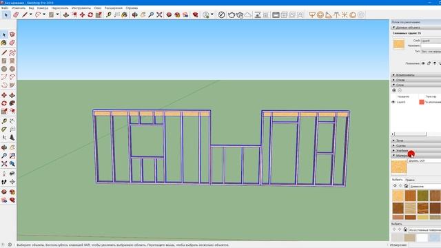Collapse the Layers panel header

click(x=416, y=85)
